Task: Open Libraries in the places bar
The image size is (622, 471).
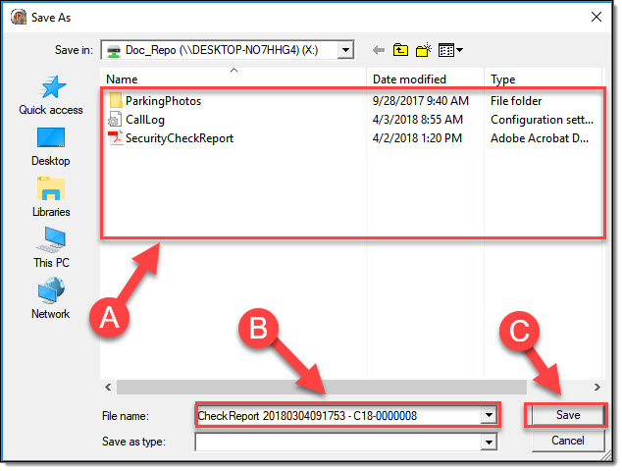Action: click(50, 197)
